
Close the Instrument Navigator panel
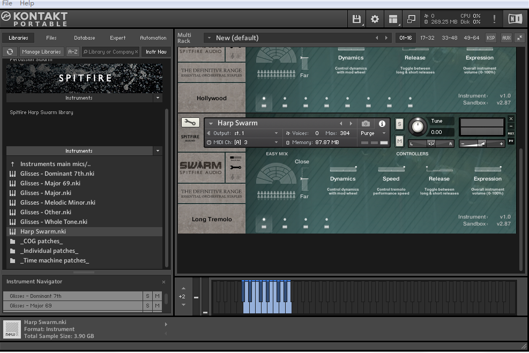(x=163, y=282)
